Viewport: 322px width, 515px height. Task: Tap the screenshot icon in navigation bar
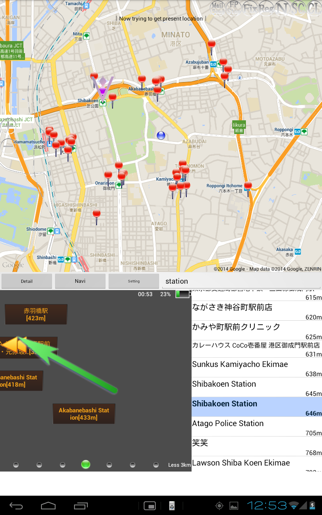tap(150, 506)
